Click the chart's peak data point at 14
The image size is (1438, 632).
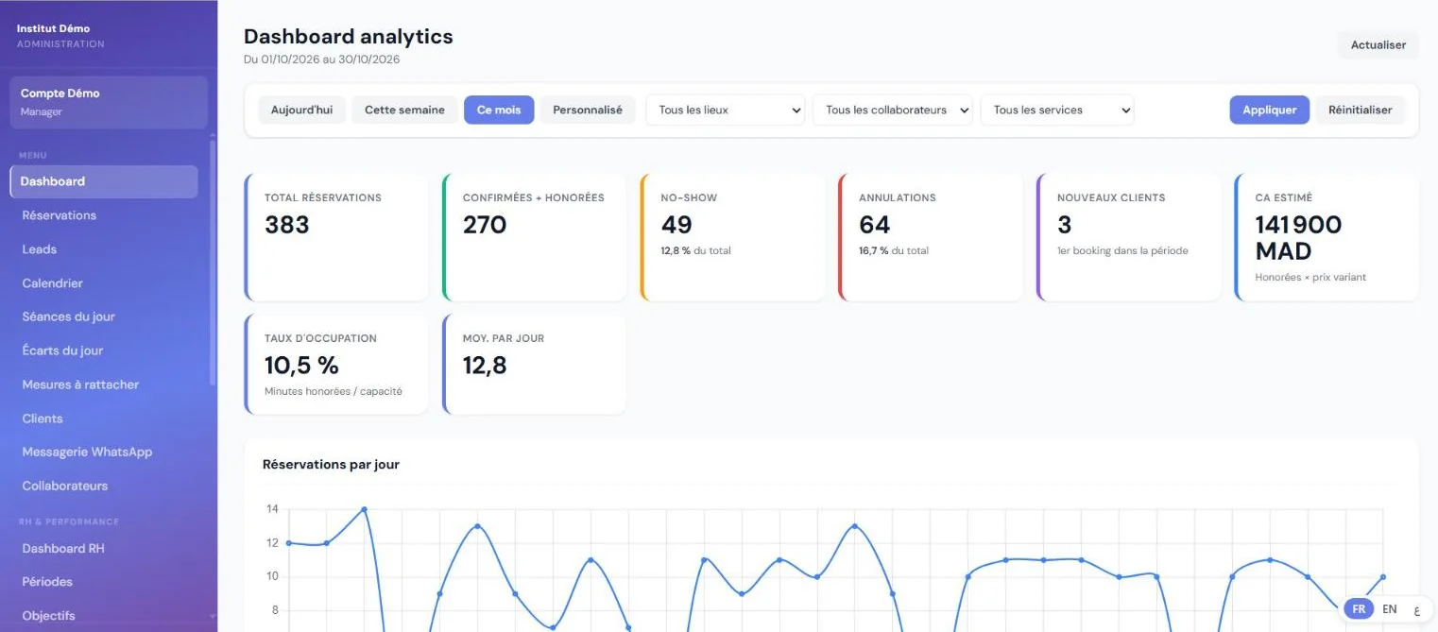[x=364, y=509]
